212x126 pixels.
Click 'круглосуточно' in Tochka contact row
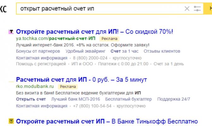point(127,58)
